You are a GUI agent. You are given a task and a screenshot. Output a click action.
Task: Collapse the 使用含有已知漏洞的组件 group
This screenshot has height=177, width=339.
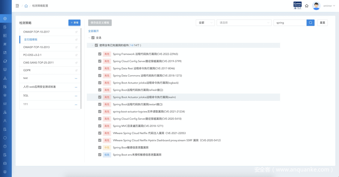click(92, 45)
